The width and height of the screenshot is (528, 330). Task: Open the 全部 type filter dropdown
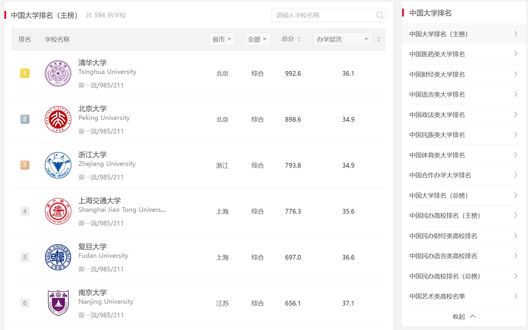pos(257,39)
